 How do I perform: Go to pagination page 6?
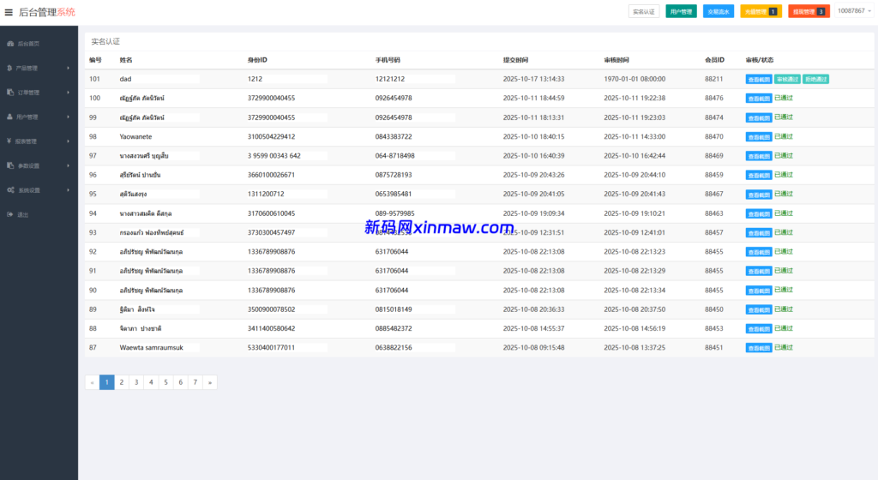click(180, 382)
